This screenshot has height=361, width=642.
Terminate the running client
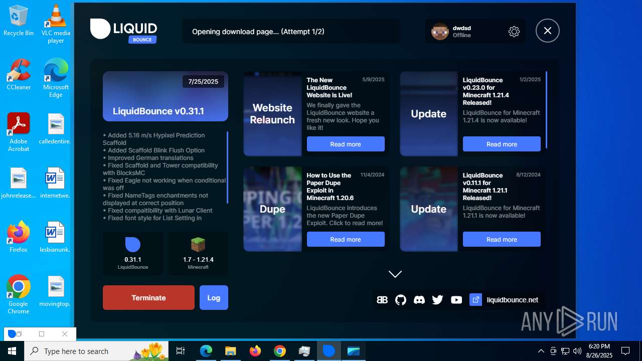[148, 297]
